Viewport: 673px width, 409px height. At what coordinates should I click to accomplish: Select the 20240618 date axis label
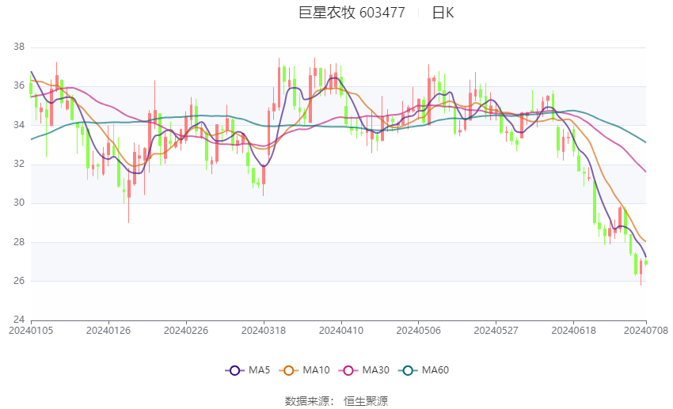click(573, 331)
